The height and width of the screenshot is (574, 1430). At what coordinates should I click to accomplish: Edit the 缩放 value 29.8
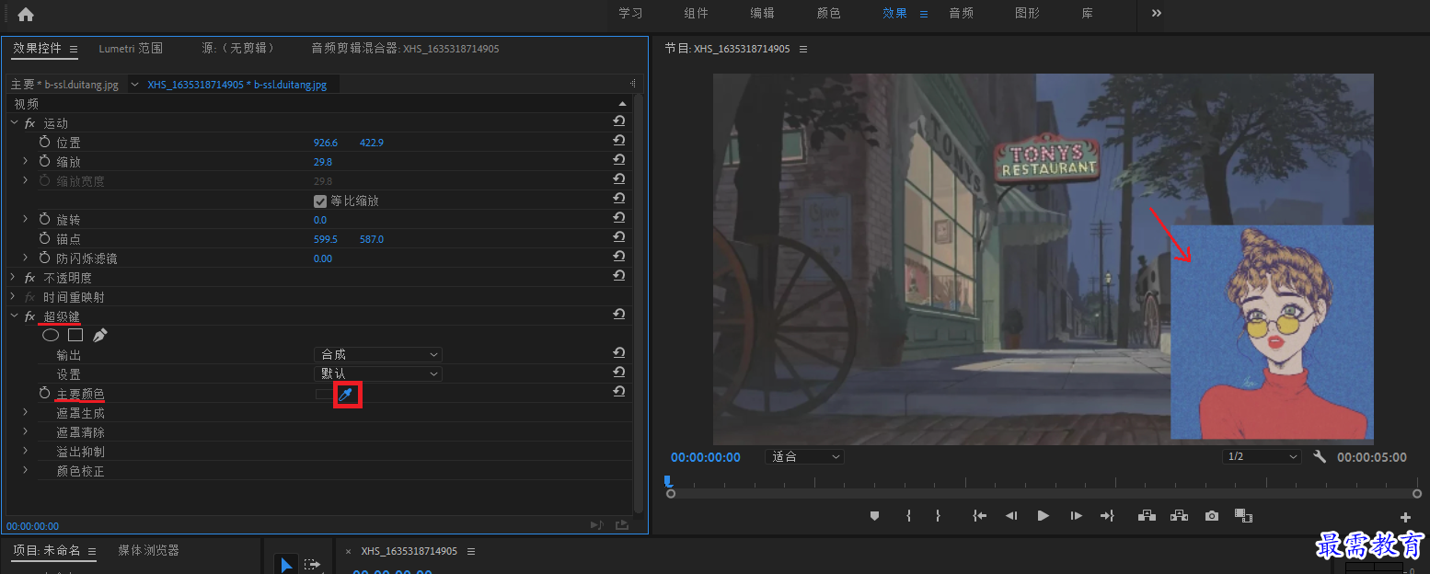(x=323, y=162)
